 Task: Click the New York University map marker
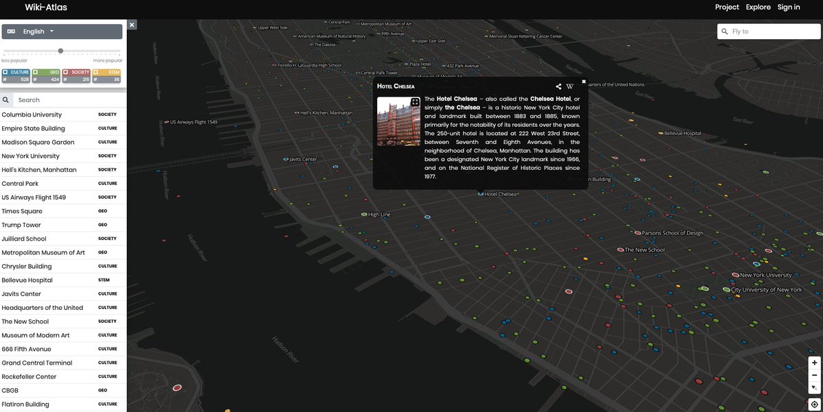pos(735,275)
